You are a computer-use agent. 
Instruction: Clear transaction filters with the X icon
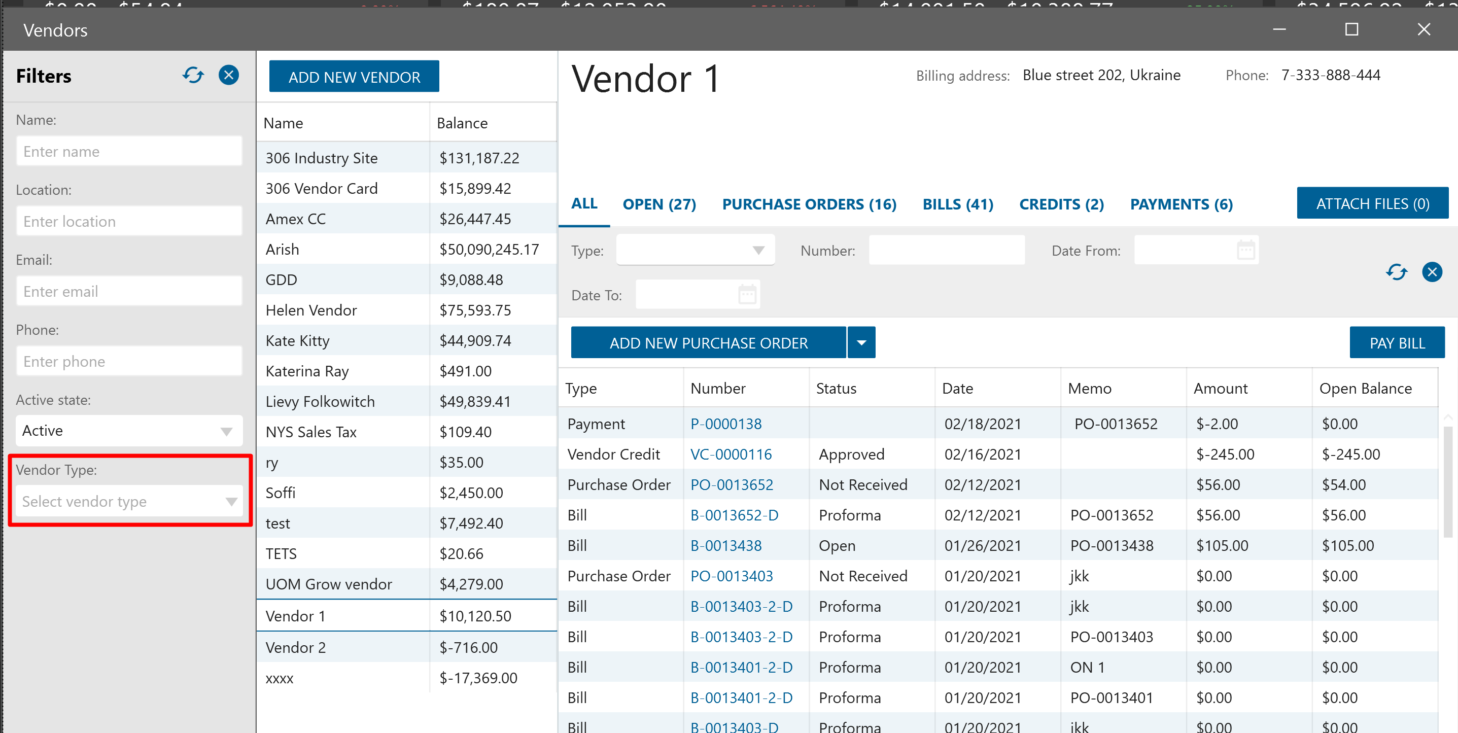[1432, 272]
